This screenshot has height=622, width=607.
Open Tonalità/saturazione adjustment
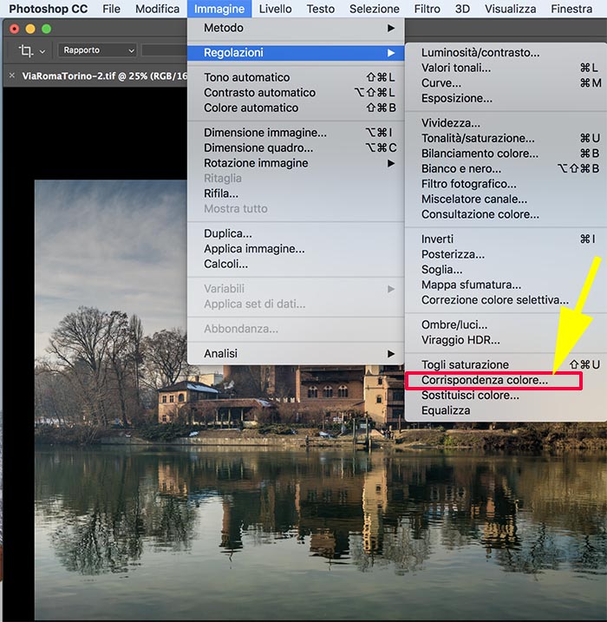[506, 138]
